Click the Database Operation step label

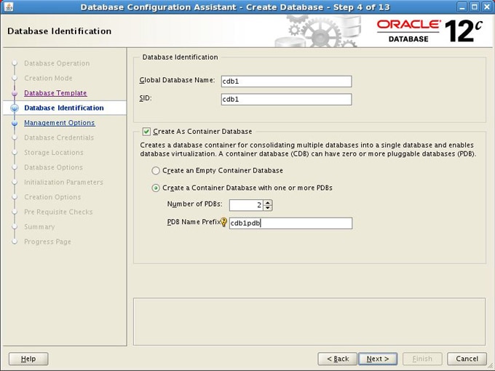click(x=57, y=63)
